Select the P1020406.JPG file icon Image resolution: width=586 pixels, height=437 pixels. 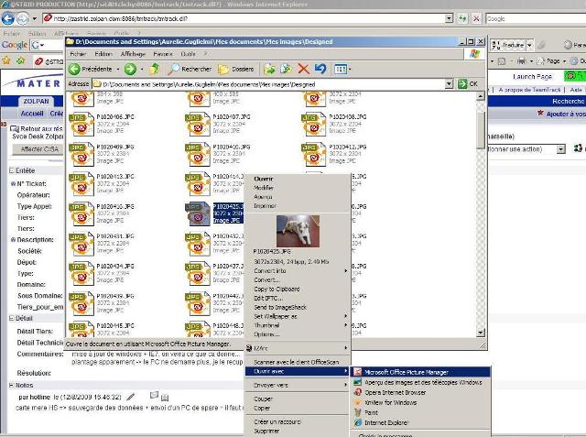pyautogui.click(x=81, y=120)
